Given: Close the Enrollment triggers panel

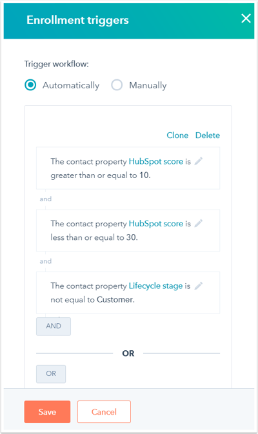Looking at the screenshot, I should point(246,19).
